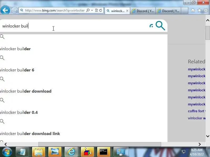Screen dimensions: 210x157
Task: Switch to the second Discord tab
Action: coord(168,11)
